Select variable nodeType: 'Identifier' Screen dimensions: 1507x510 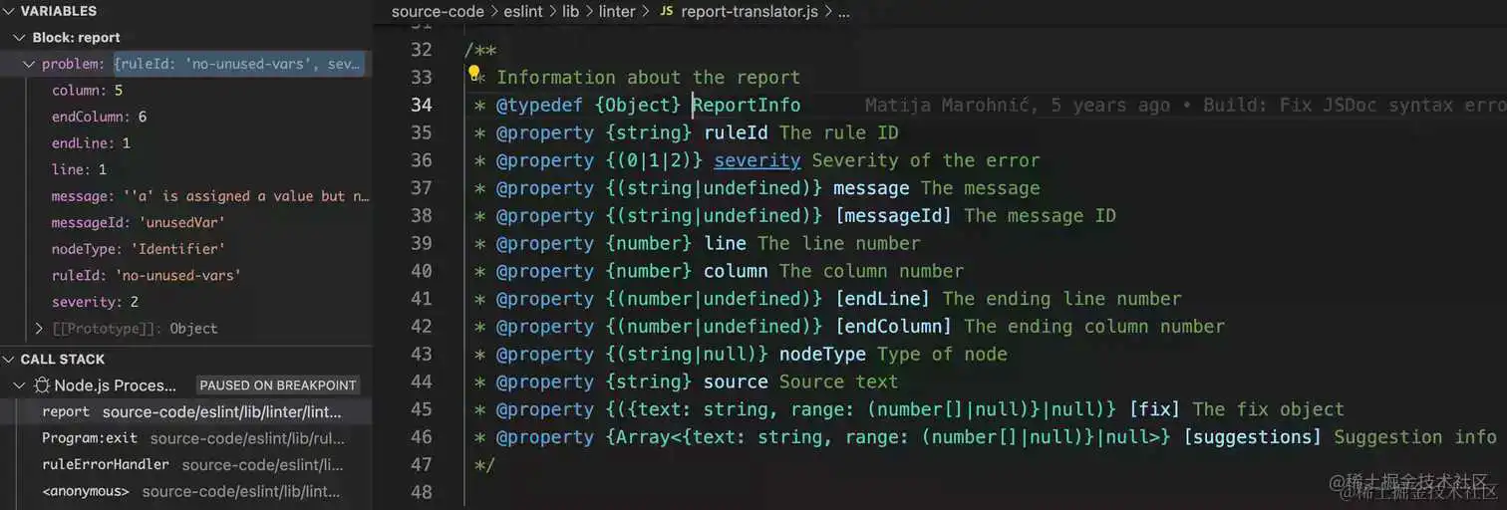186,249
